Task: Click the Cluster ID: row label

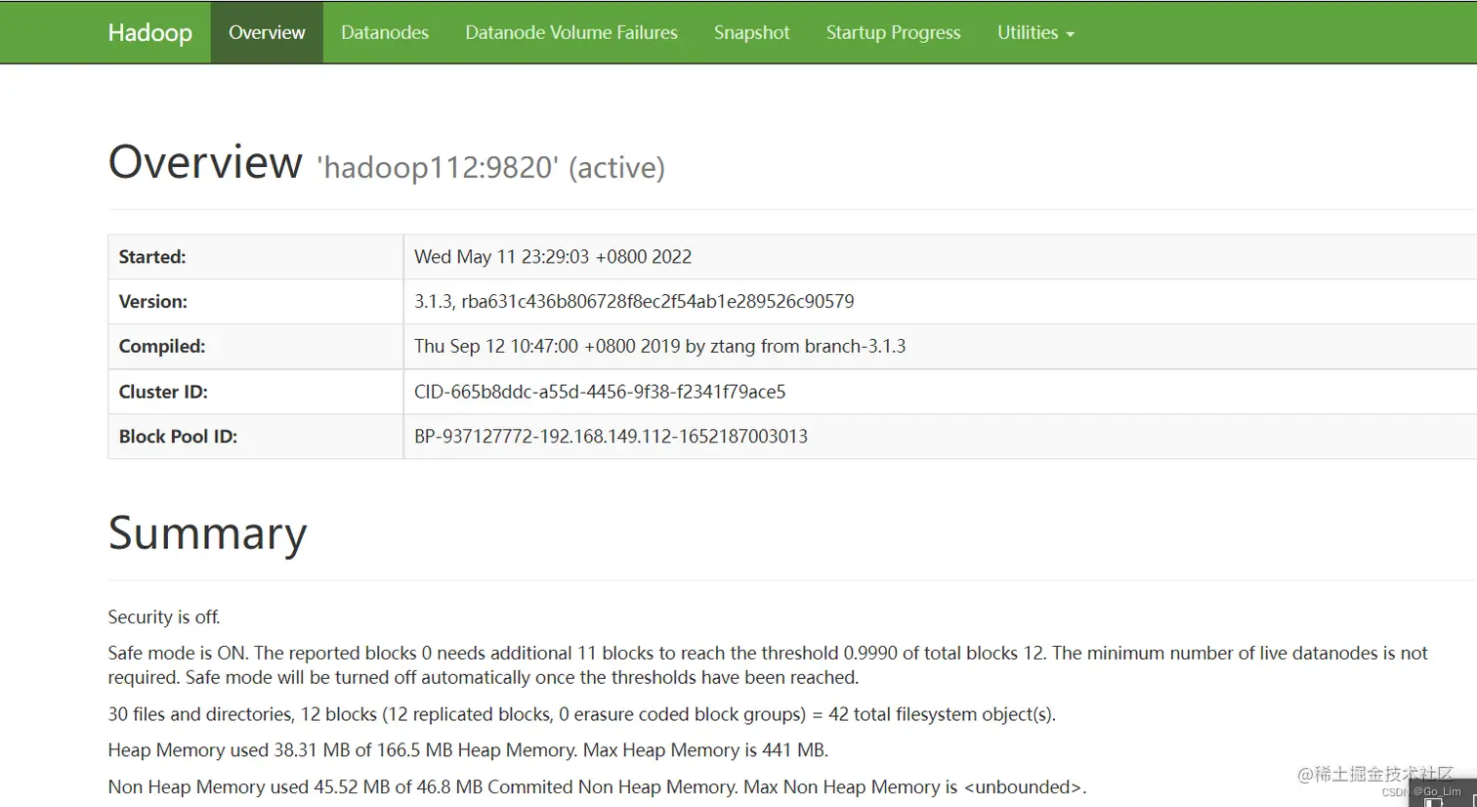Action: [163, 392]
